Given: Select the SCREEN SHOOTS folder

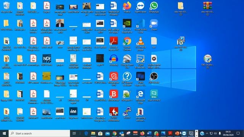Looking at the screenshot, I should (20, 114).
